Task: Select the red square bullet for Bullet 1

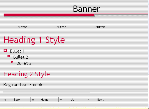Action: coord(5,50)
